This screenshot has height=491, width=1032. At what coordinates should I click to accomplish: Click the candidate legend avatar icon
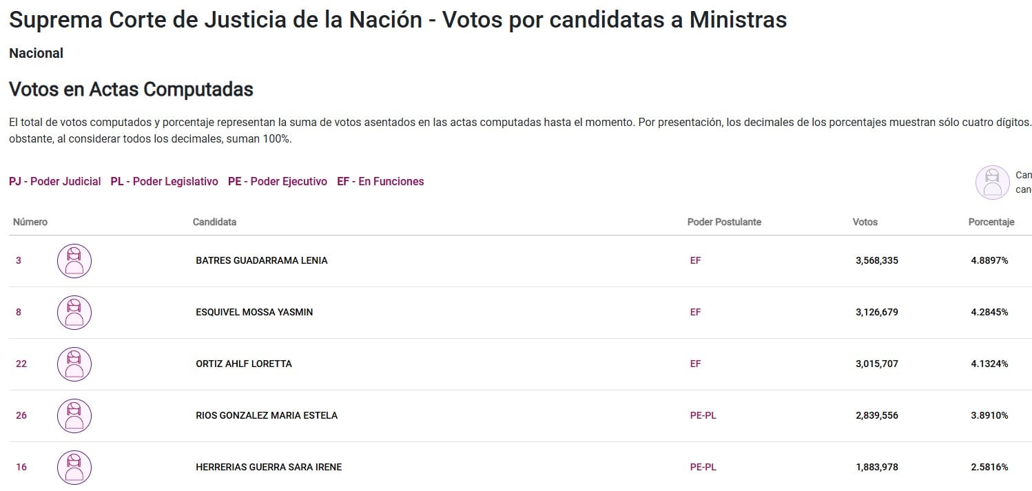(x=992, y=182)
